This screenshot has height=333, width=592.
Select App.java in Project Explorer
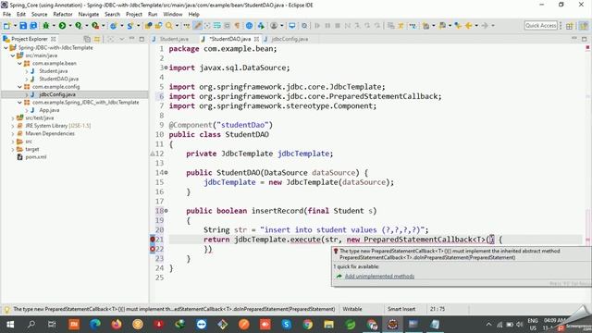(x=49, y=110)
